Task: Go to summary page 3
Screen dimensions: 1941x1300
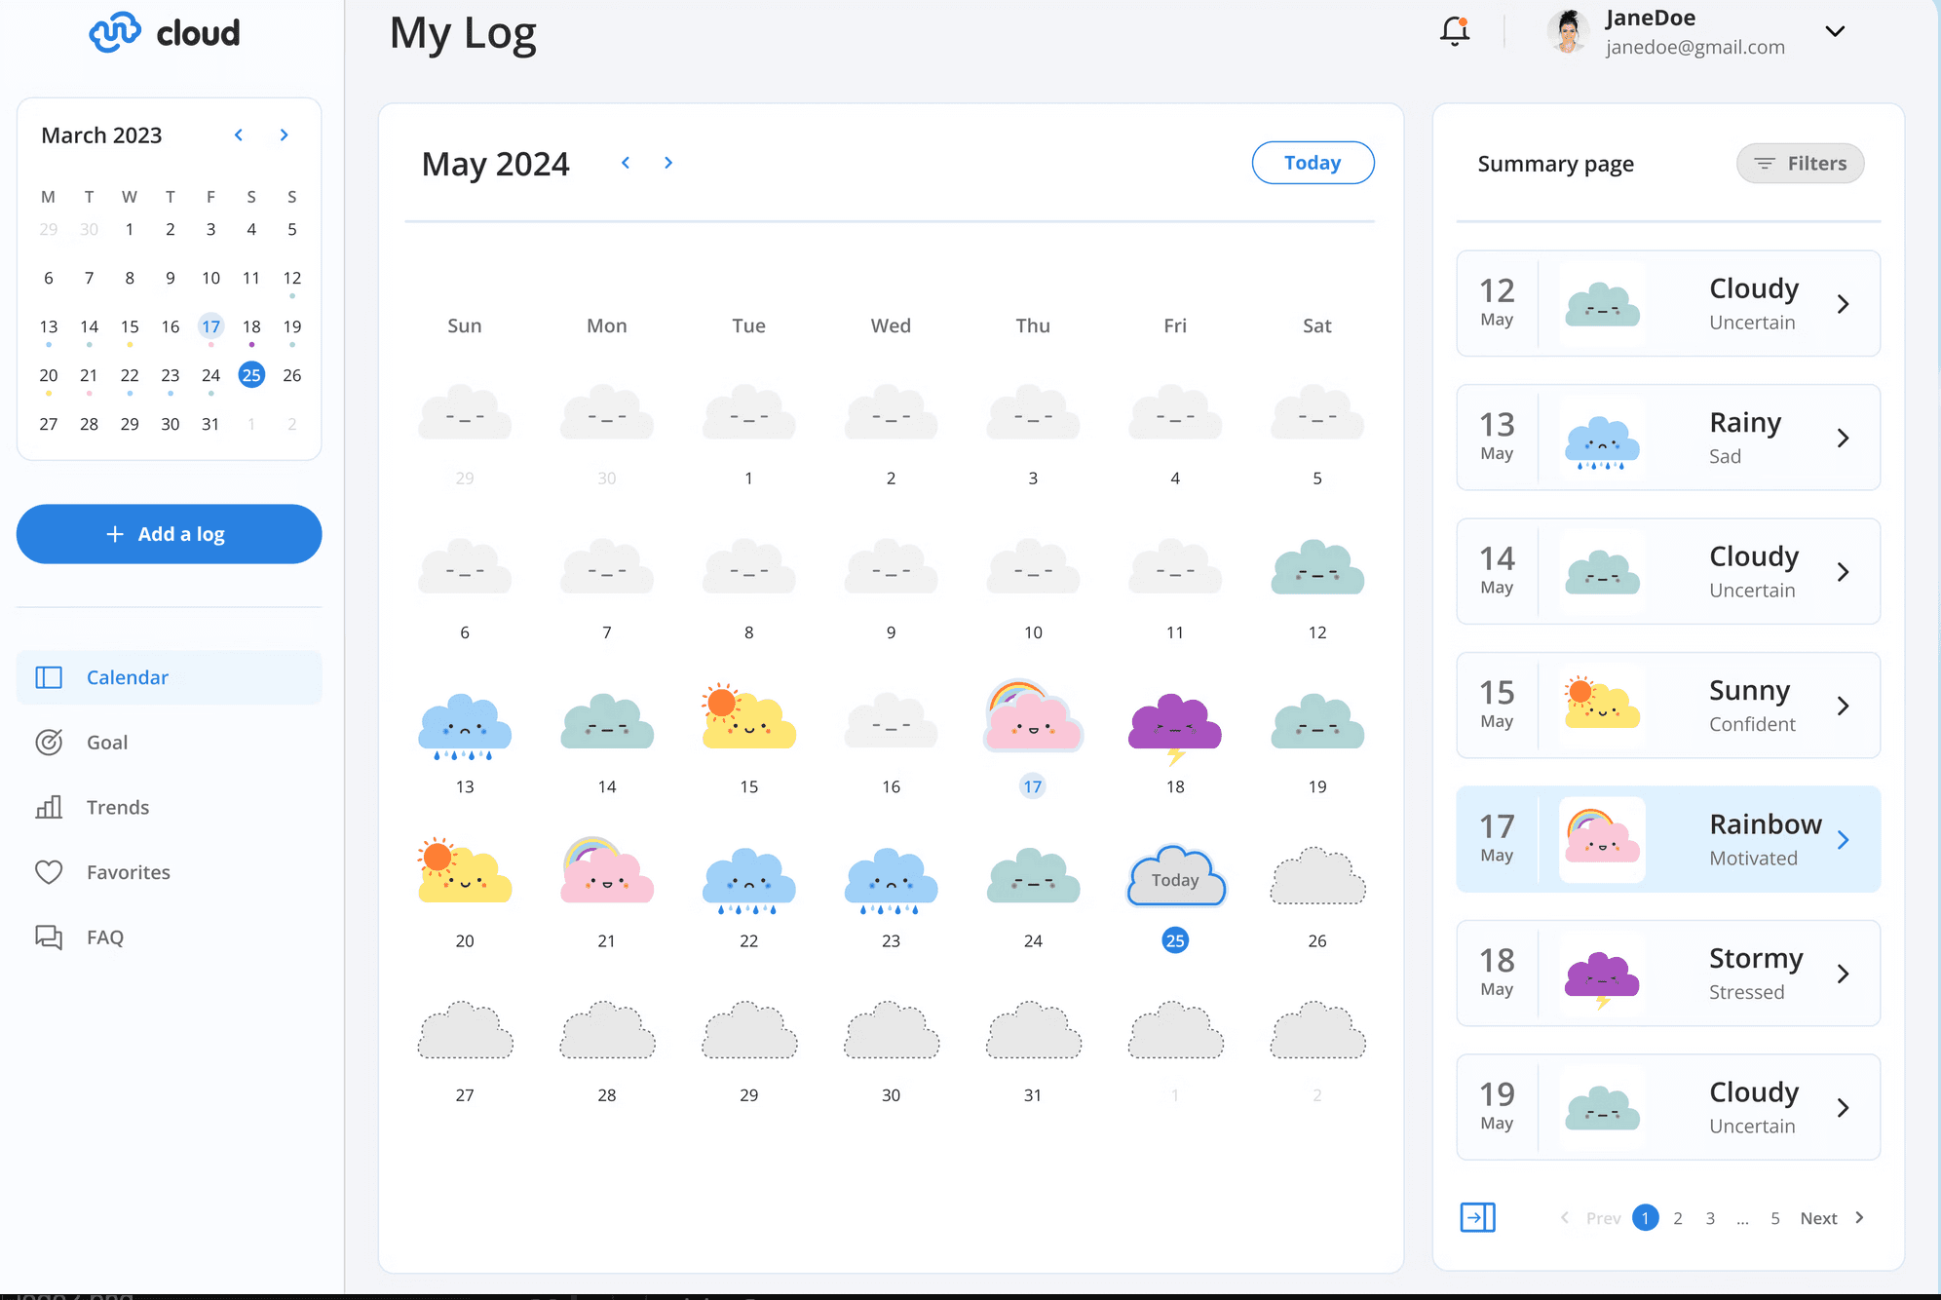Action: coord(1710,1218)
